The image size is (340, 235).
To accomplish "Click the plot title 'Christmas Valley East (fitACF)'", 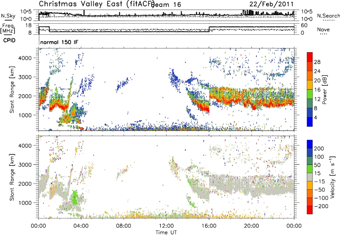I will [97, 4].
